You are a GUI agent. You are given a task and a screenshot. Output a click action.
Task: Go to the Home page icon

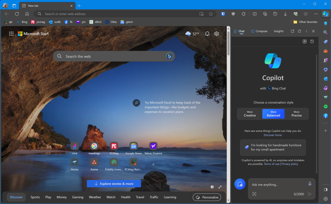[27, 14]
